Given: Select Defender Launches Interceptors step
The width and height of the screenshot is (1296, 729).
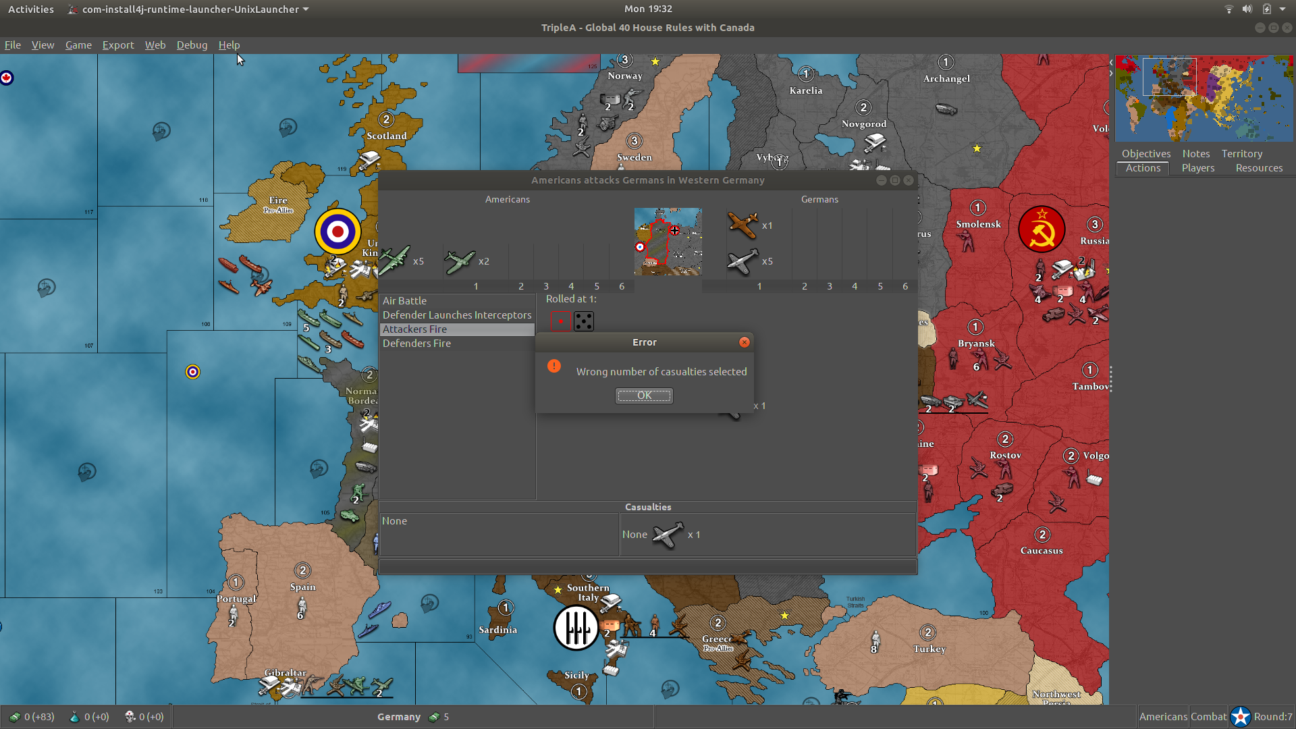Looking at the screenshot, I should 457,315.
